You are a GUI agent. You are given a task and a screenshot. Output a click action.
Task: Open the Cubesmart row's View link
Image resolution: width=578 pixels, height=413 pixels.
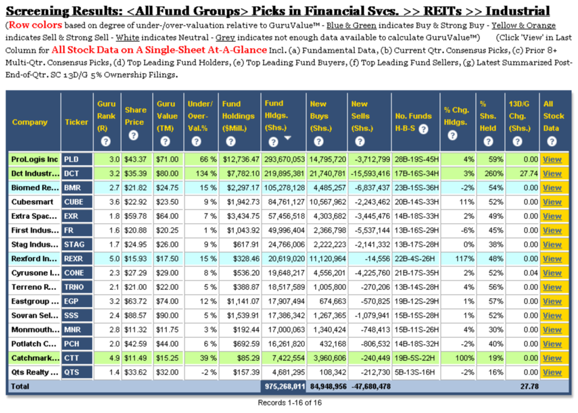(x=552, y=202)
